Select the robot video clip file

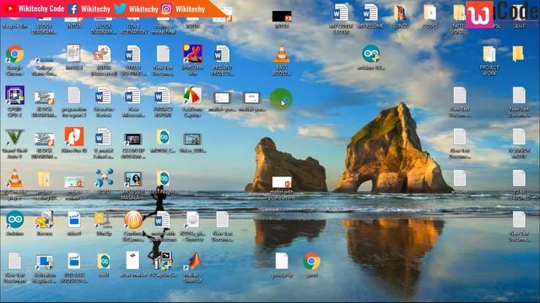(x=73, y=221)
